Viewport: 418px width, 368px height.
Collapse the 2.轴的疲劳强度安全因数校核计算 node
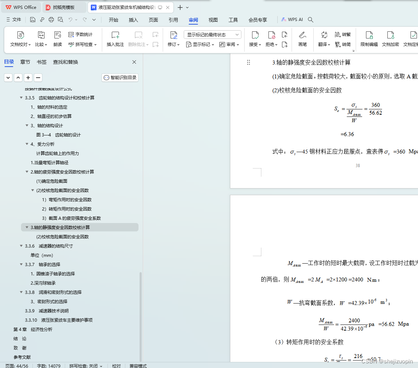tap(27, 172)
